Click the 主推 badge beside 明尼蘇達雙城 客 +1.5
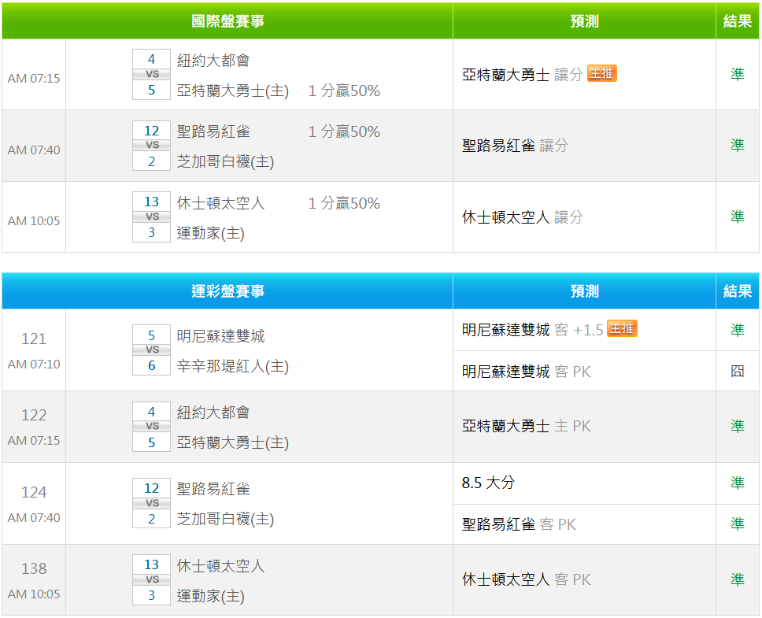The image size is (762, 618). coord(622,329)
